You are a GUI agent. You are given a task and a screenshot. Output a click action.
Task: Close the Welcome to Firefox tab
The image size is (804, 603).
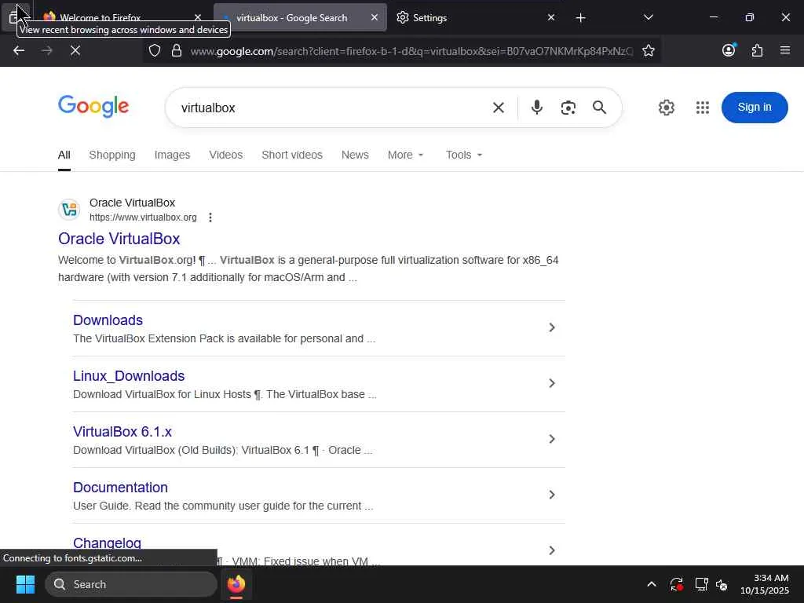198,17
